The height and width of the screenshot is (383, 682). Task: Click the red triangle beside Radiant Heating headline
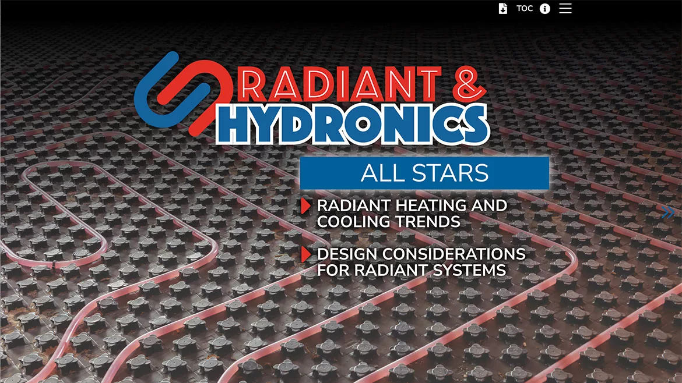click(x=305, y=206)
